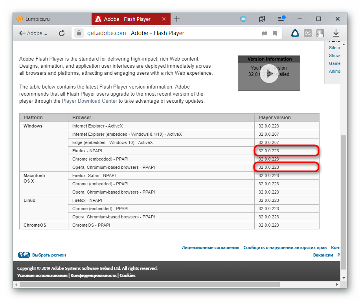The width and height of the screenshot is (360, 301).
Task: Click the user avatar extension icon
Action: tap(320, 33)
